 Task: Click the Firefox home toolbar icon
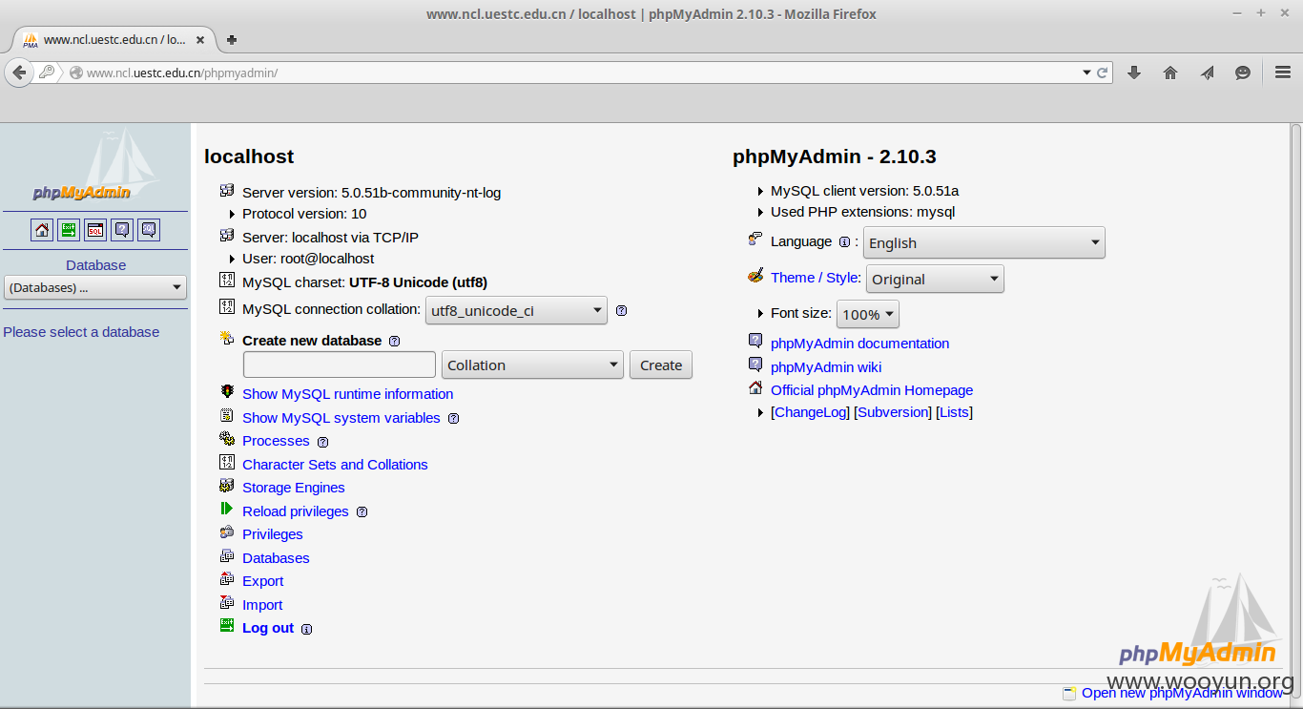1170,73
